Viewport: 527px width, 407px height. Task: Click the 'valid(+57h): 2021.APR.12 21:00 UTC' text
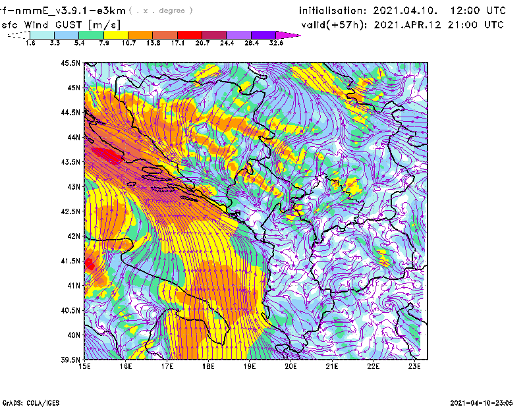click(402, 25)
